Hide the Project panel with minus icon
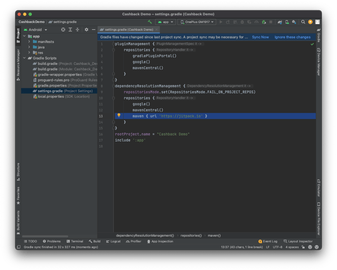 (93, 29)
